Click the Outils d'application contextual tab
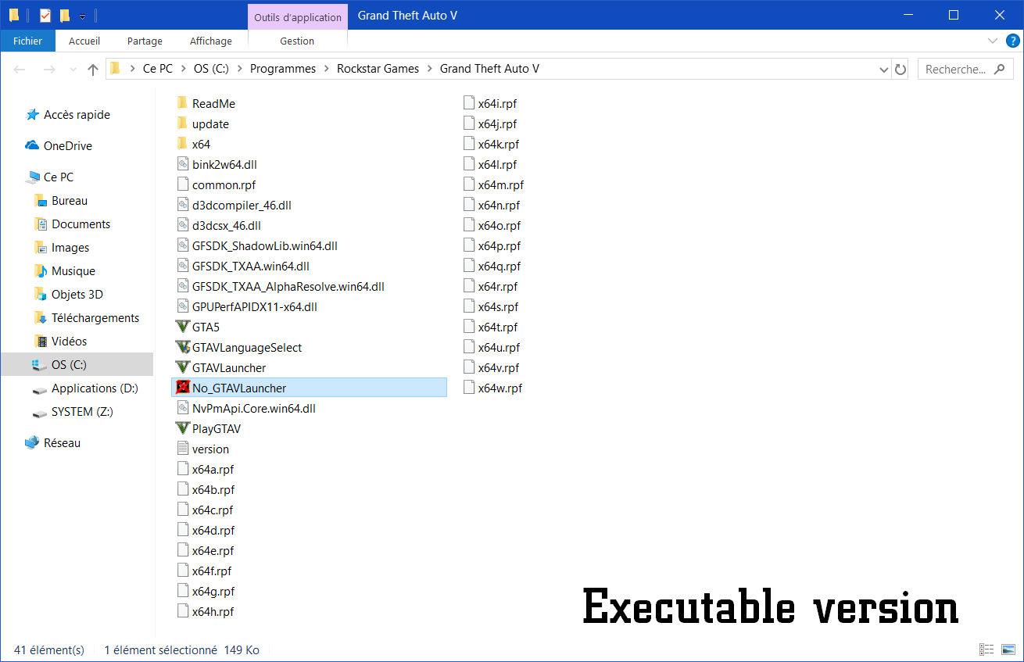The image size is (1024, 662). [298, 16]
